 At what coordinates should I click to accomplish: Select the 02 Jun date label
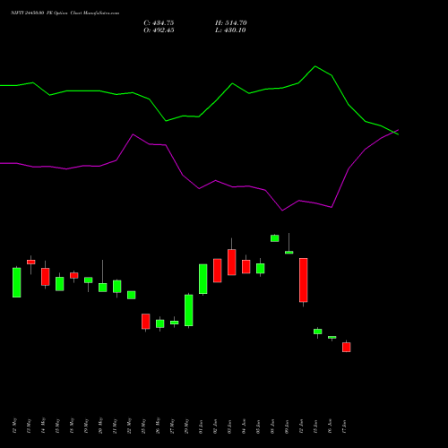[x=216, y=426]
